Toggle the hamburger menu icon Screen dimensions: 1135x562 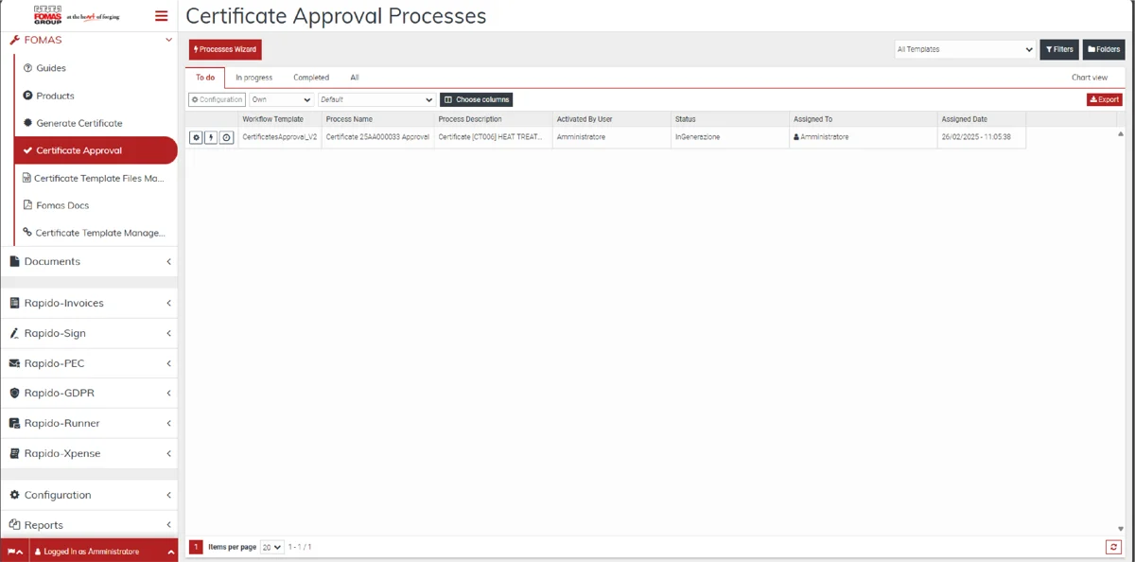click(161, 16)
